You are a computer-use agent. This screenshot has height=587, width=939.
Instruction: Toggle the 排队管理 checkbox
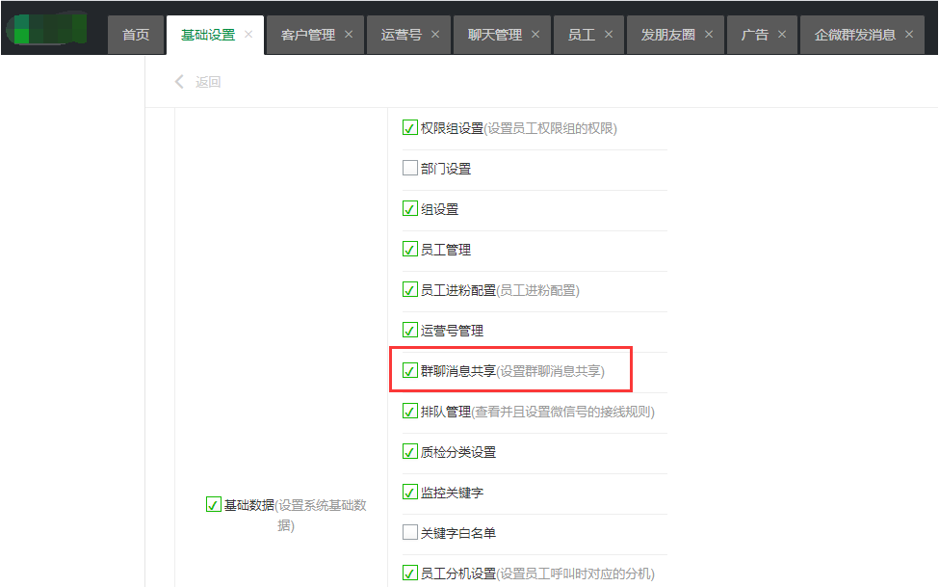pyautogui.click(x=409, y=411)
